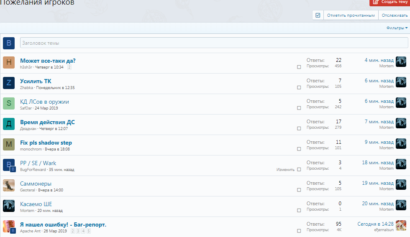Click author name Geoteral

click(28, 190)
